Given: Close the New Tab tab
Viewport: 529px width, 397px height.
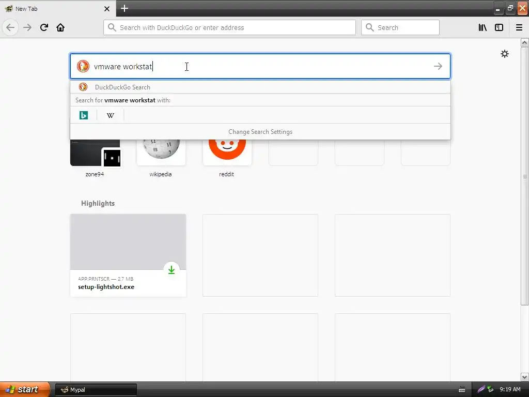Looking at the screenshot, I should [107, 9].
